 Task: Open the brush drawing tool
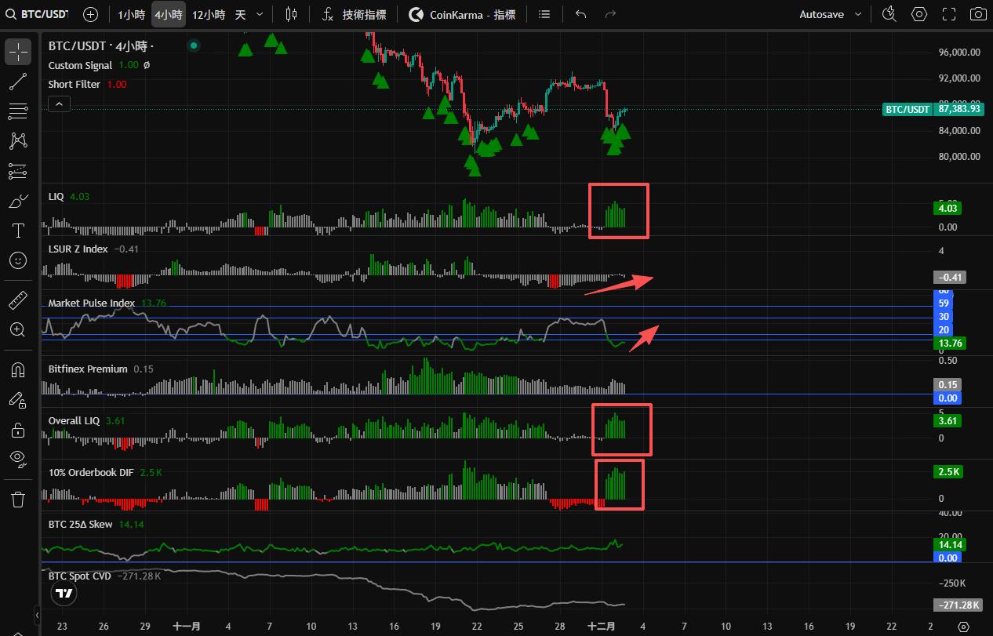17,202
